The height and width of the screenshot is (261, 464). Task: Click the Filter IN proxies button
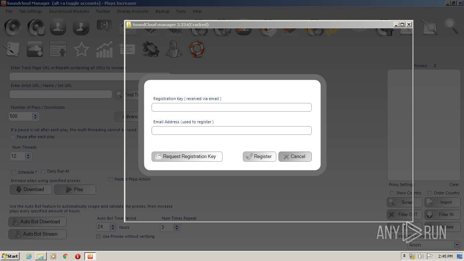(443, 215)
